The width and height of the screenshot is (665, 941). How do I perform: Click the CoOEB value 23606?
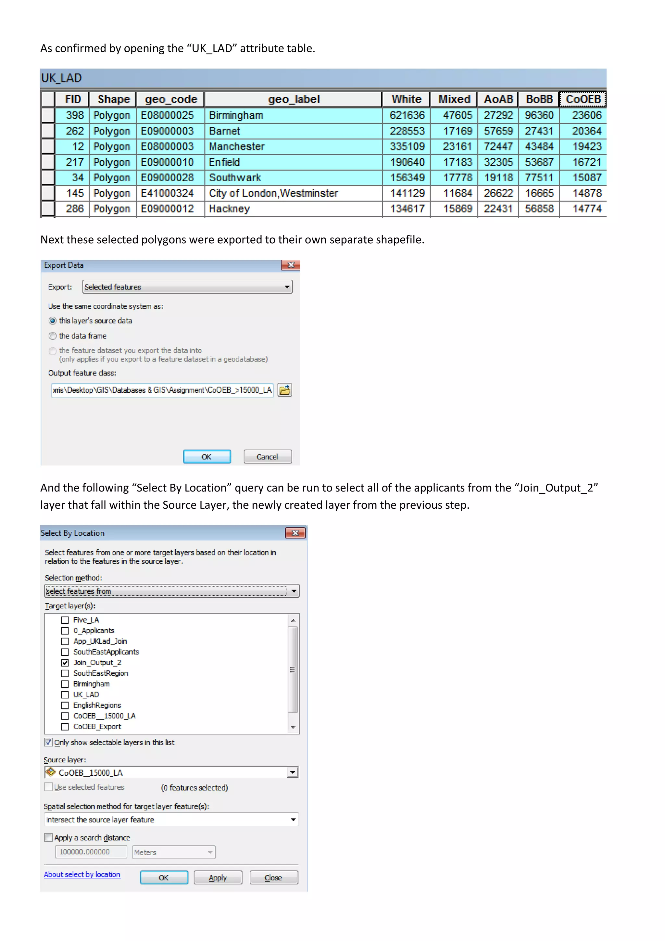pos(583,115)
